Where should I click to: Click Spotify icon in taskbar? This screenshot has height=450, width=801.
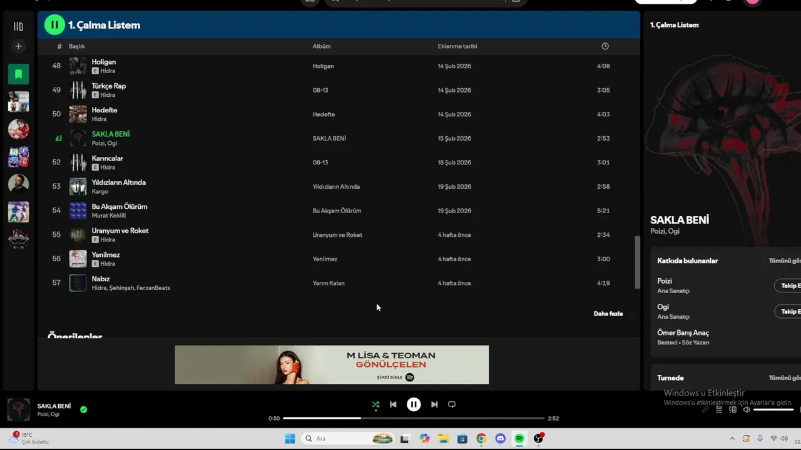[x=519, y=439]
